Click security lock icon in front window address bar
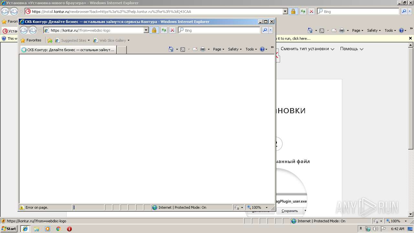The width and height of the screenshot is (414, 233). pos(154,30)
